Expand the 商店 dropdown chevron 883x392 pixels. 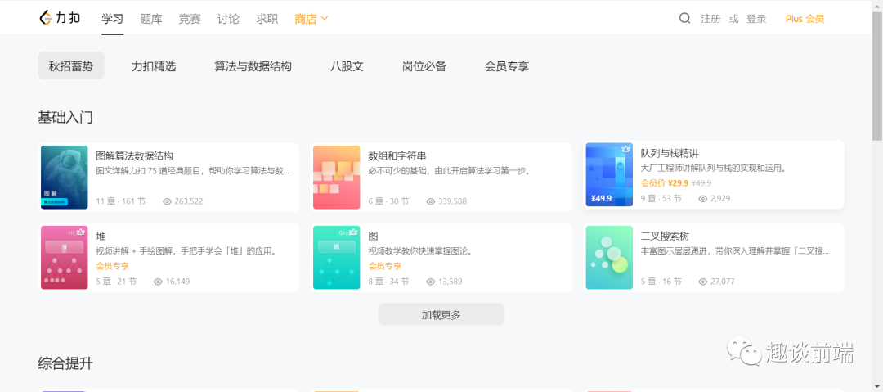tap(325, 18)
